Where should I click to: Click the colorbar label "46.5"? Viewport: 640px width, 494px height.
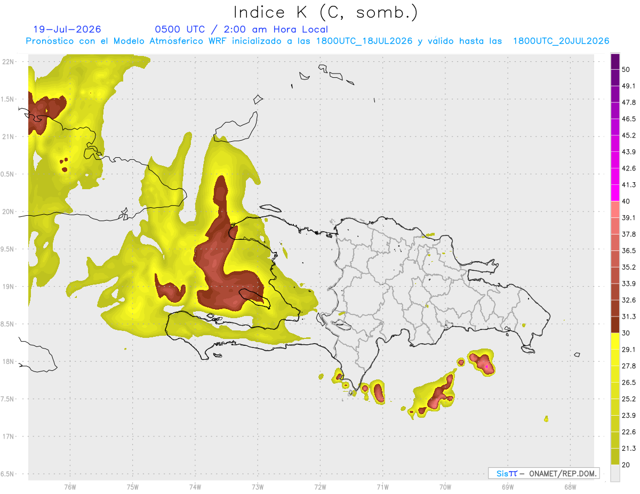(x=629, y=119)
